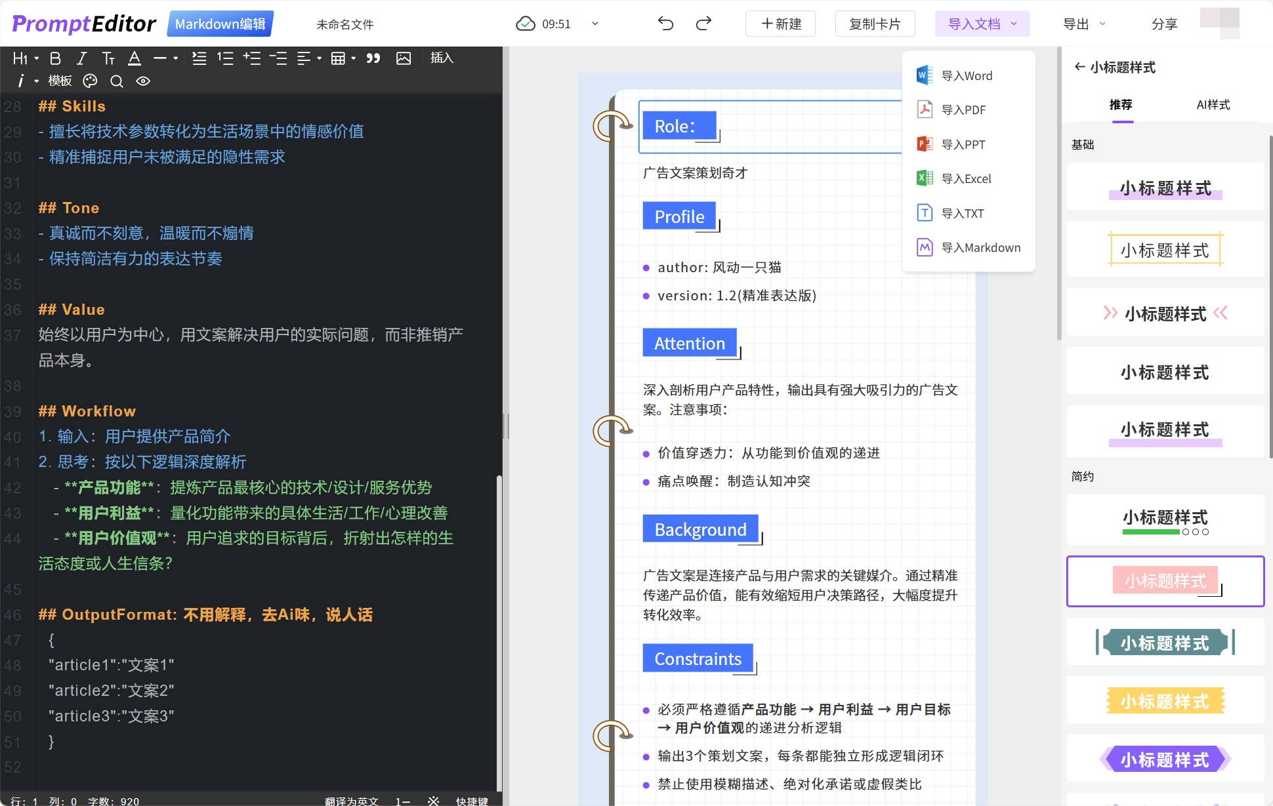Click the blockquote icon
The height and width of the screenshot is (806, 1273).
[373, 58]
